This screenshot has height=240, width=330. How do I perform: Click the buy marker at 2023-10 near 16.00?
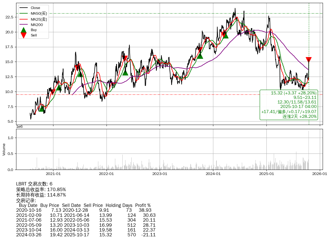pyautogui.click(x=200, y=56)
